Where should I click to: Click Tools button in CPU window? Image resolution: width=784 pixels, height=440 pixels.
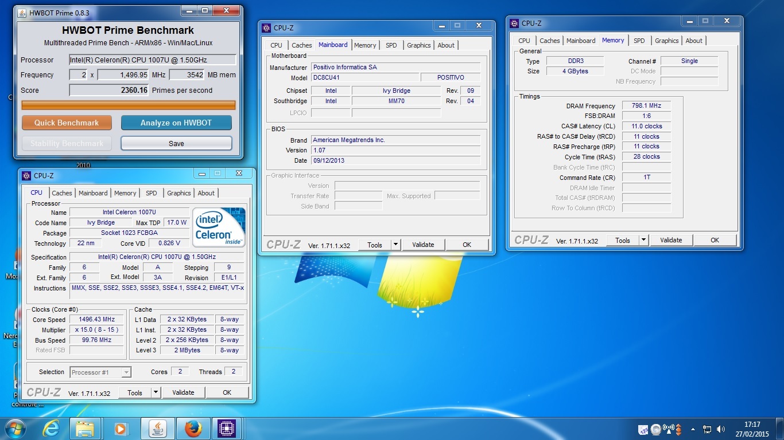click(x=135, y=392)
